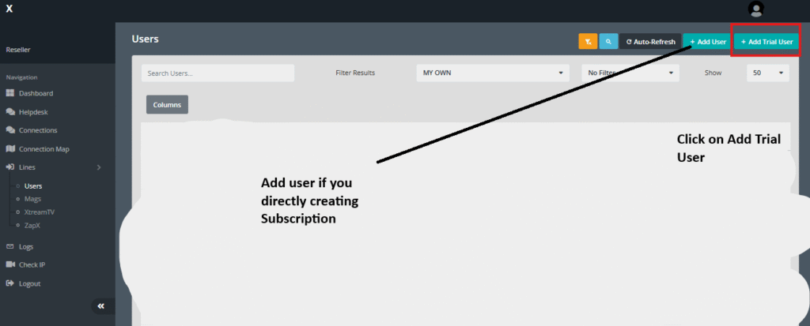Collapse sidebar using double-chevron icon
This screenshot has height=326, width=810.
pos(101,306)
